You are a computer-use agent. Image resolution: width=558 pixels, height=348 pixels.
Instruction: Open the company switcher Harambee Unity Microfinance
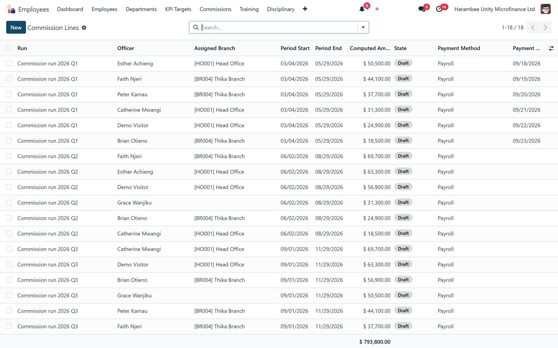tap(495, 9)
